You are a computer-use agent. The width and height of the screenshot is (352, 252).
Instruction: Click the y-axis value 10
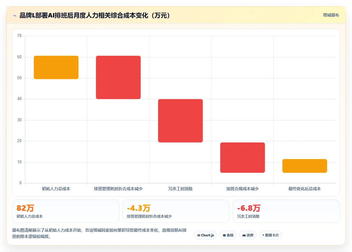point(19,162)
